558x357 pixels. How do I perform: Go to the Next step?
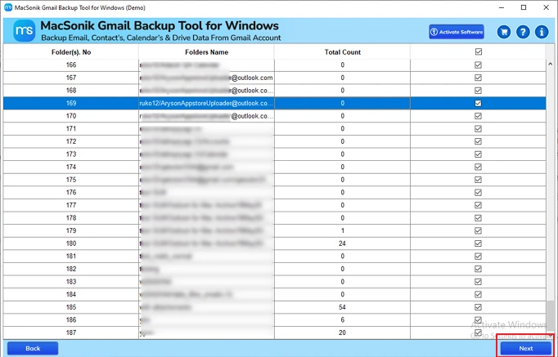point(525,349)
